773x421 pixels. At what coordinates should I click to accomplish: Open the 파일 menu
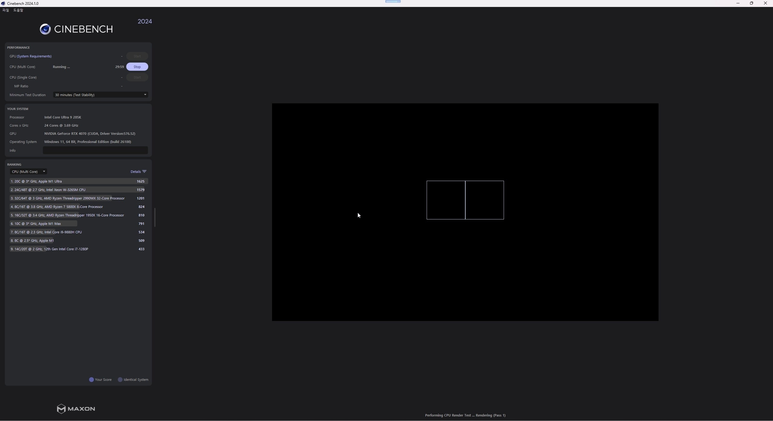click(x=6, y=10)
